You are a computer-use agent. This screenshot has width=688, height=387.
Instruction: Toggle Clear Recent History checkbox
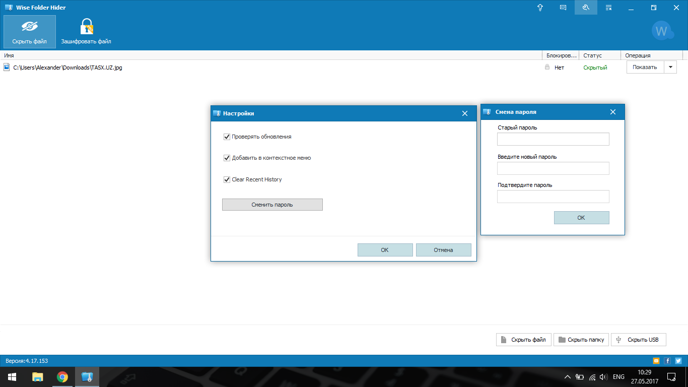point(227,179)
